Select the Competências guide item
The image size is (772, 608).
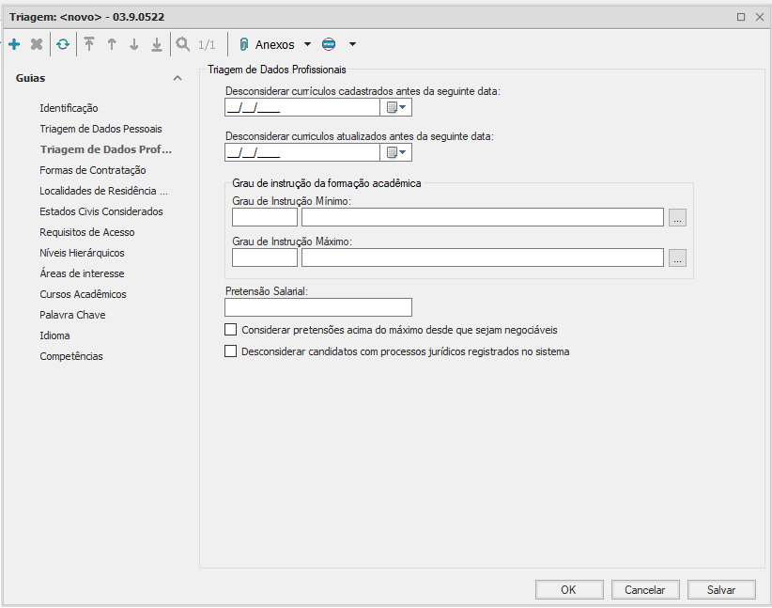click(x=71, y=356)
